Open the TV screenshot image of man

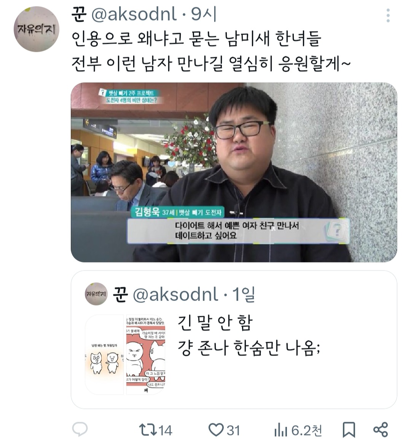pyautogui.click(x=234, y=172)
